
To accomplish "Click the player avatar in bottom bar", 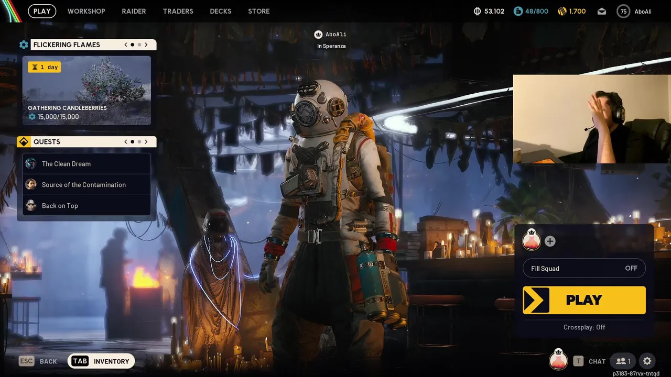I will pyautogui.click(x=558, y=360).
